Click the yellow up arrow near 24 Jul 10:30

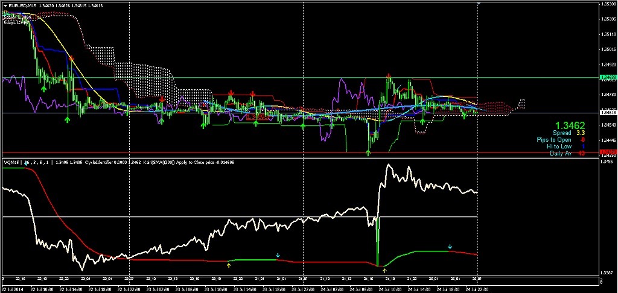click(384, 271)
